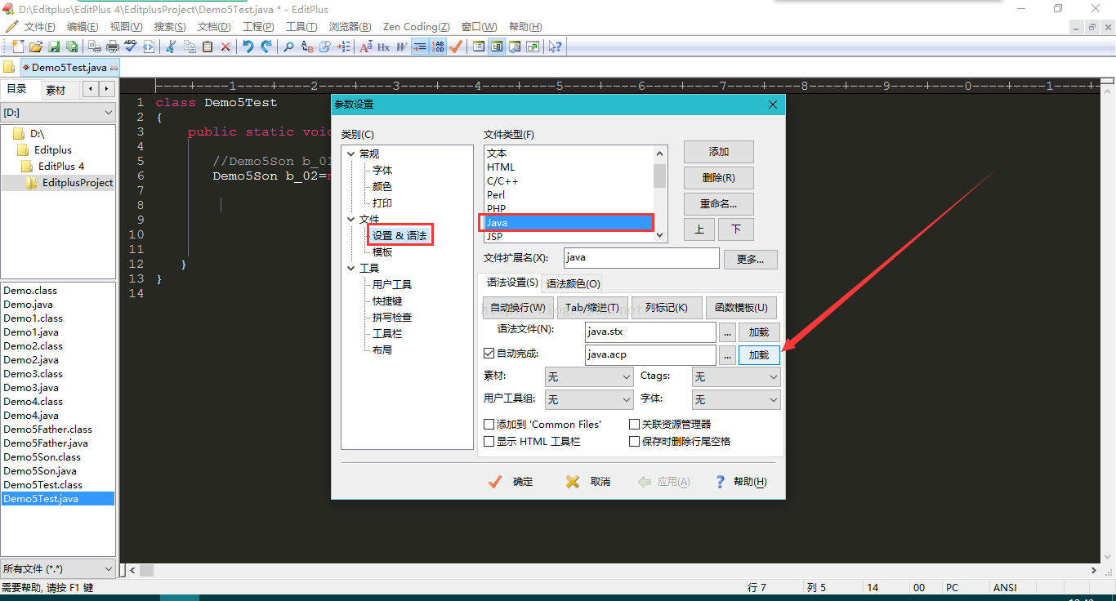The width and height of the screenshot is (1116, 601).
Task: Open the Ctags dropdown
Action: (x=736, y=376)
